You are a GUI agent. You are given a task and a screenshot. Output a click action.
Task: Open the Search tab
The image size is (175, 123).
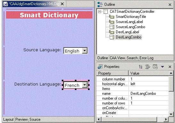(132, 58)
